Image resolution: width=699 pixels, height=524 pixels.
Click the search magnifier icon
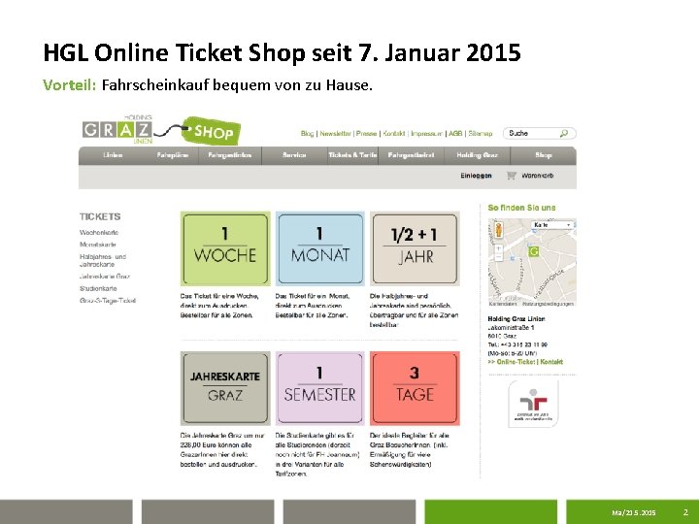(564, 133)
